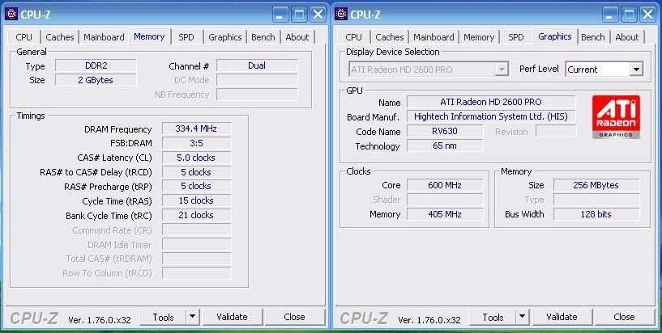
Task: Open Mainboard tab in right window
Action: click(x=434, y=37)
